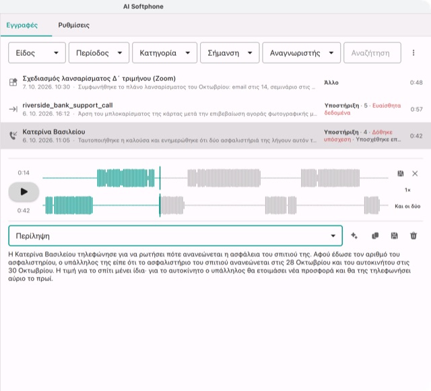Screen dimensions: 431x391
Task: Click the Αναζήτηση search field
Action: (372, 52)
